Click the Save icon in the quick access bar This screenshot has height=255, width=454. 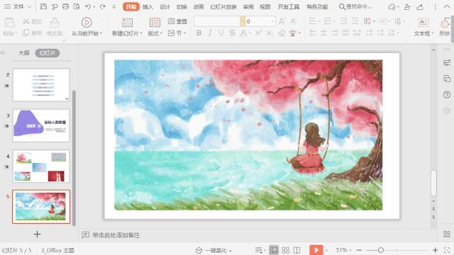pyautogui.click(x=43, y=6)
